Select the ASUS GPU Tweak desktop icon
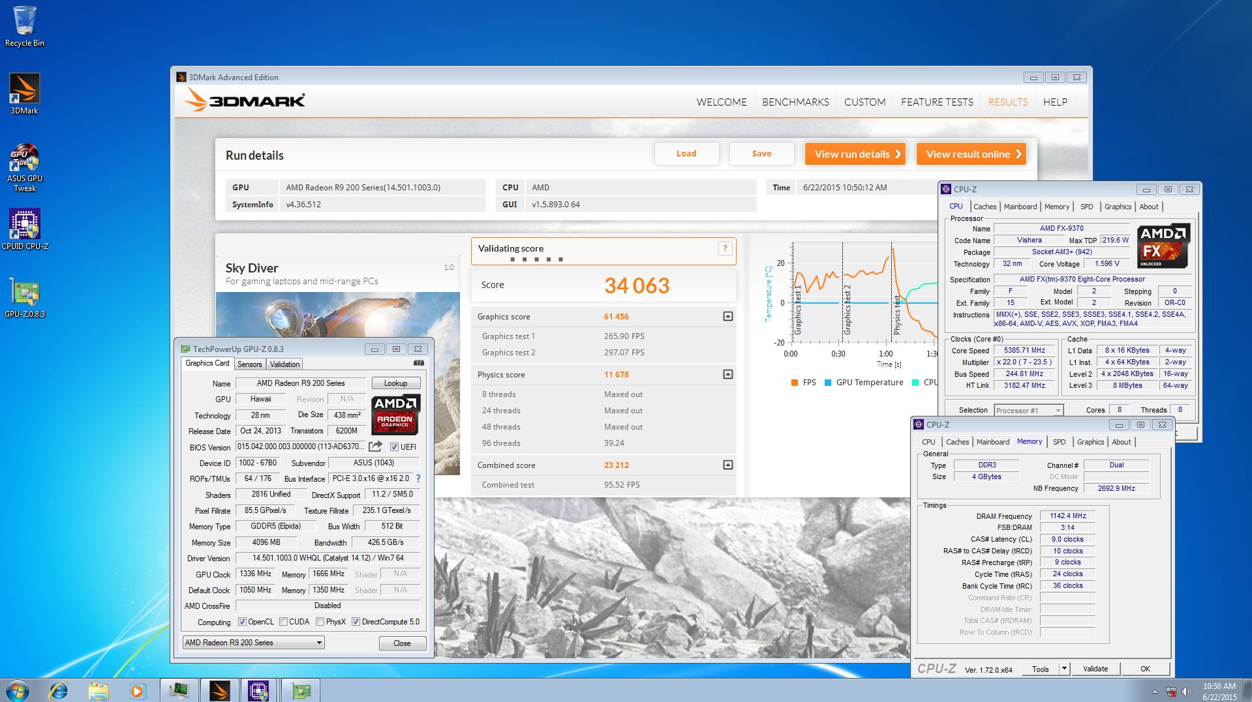The width and height of the screenshot is (1252, 702). click(x=25, y=168)
